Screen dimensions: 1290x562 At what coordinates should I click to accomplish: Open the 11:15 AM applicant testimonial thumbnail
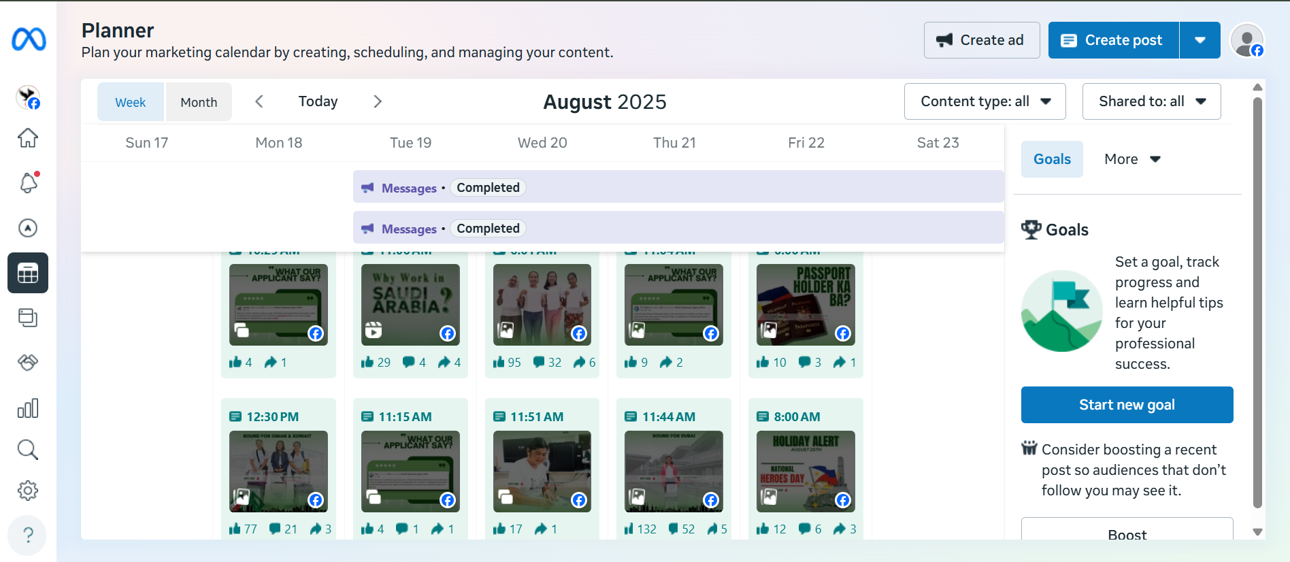[x=410, y=472]
